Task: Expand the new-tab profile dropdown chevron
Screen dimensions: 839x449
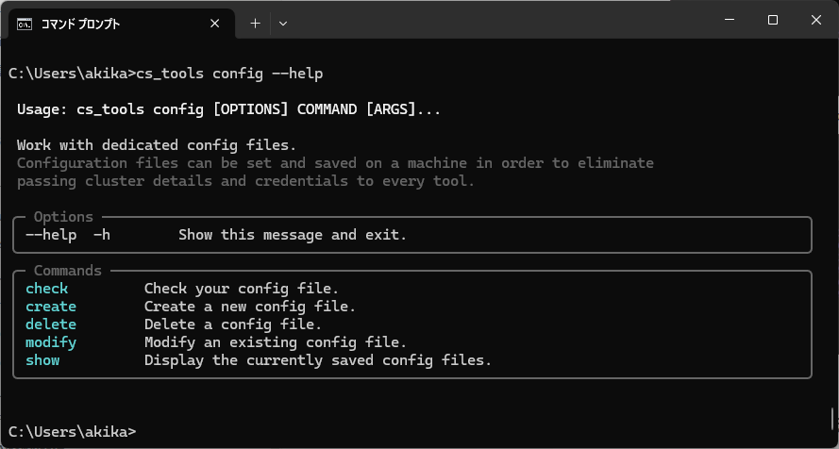Action: (283, 23)
